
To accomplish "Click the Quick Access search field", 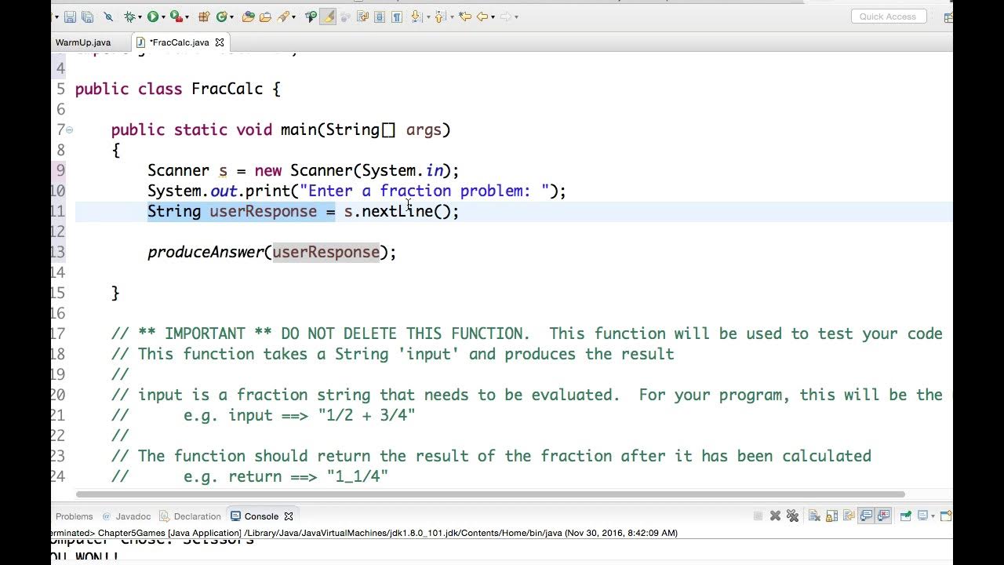I will pos(888,16).
